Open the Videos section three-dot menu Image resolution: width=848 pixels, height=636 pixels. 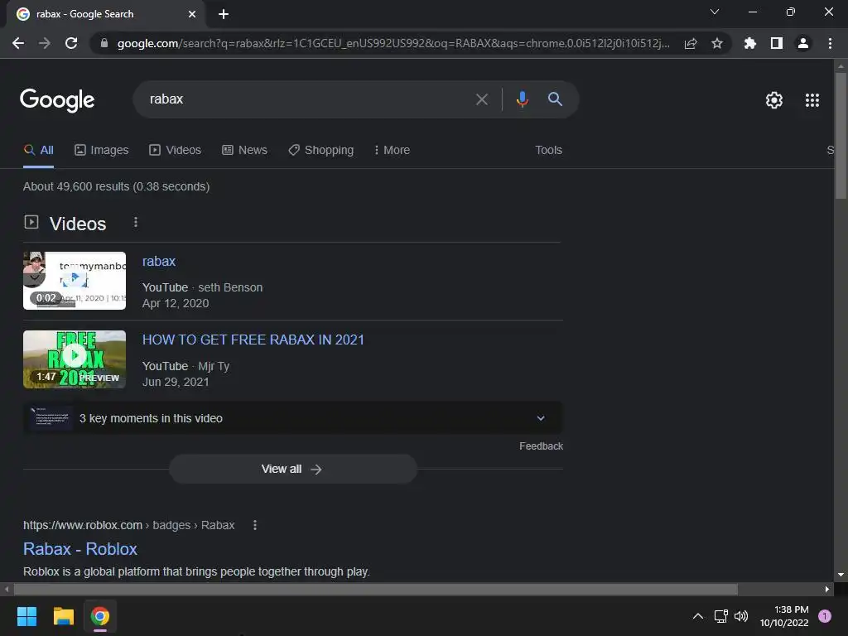click(136, 222)
